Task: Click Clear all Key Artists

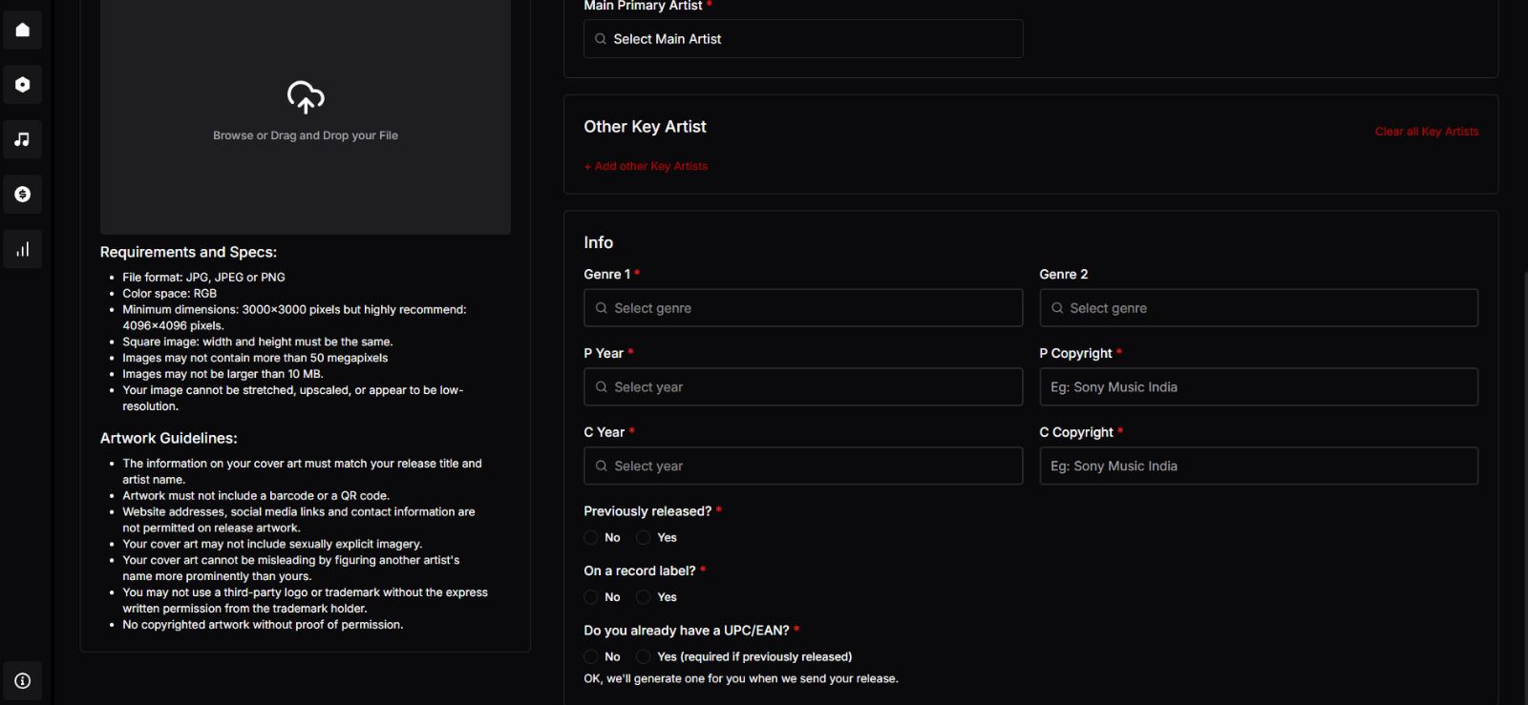Action: [x=1426, y=132]
